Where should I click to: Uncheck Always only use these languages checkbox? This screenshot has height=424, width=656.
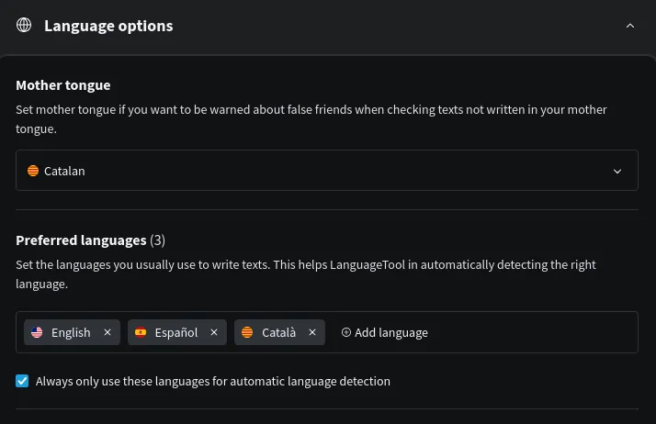pos(23,381)
